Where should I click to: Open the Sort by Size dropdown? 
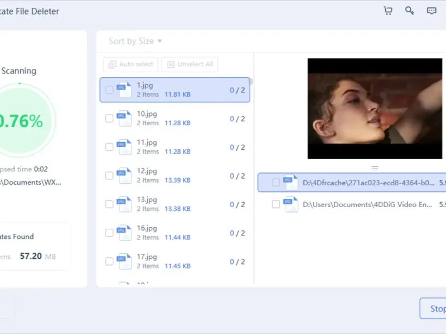click(x=135, y=41)
